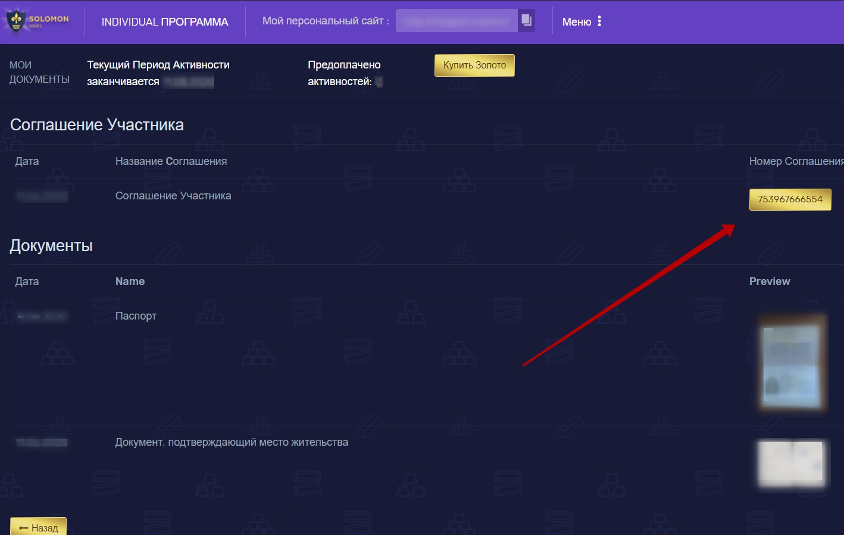The width and height of the screenshot is (844, 535).
Task: Click the Номер Соглашения column header
Action: pyautogui.click(x=795, y=161)
